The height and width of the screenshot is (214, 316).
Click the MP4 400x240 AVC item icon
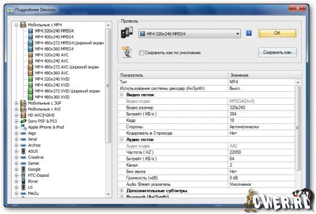point(30,61)
